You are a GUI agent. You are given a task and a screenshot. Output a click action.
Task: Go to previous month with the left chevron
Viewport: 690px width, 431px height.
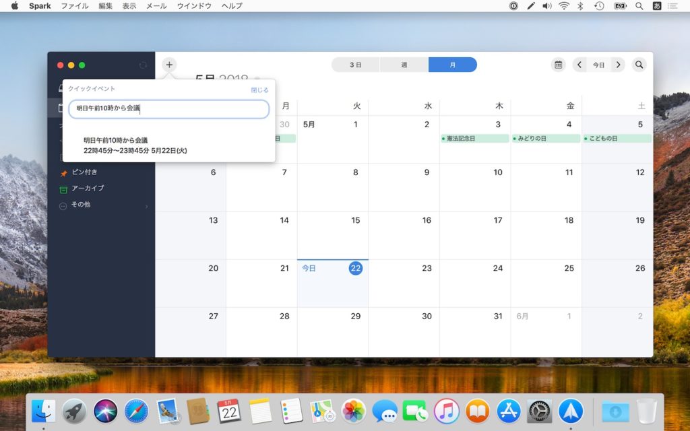[579, 65]
